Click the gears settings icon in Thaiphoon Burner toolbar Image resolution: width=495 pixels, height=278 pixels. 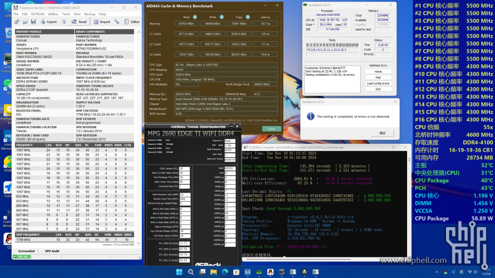click(x=17, y=22)
